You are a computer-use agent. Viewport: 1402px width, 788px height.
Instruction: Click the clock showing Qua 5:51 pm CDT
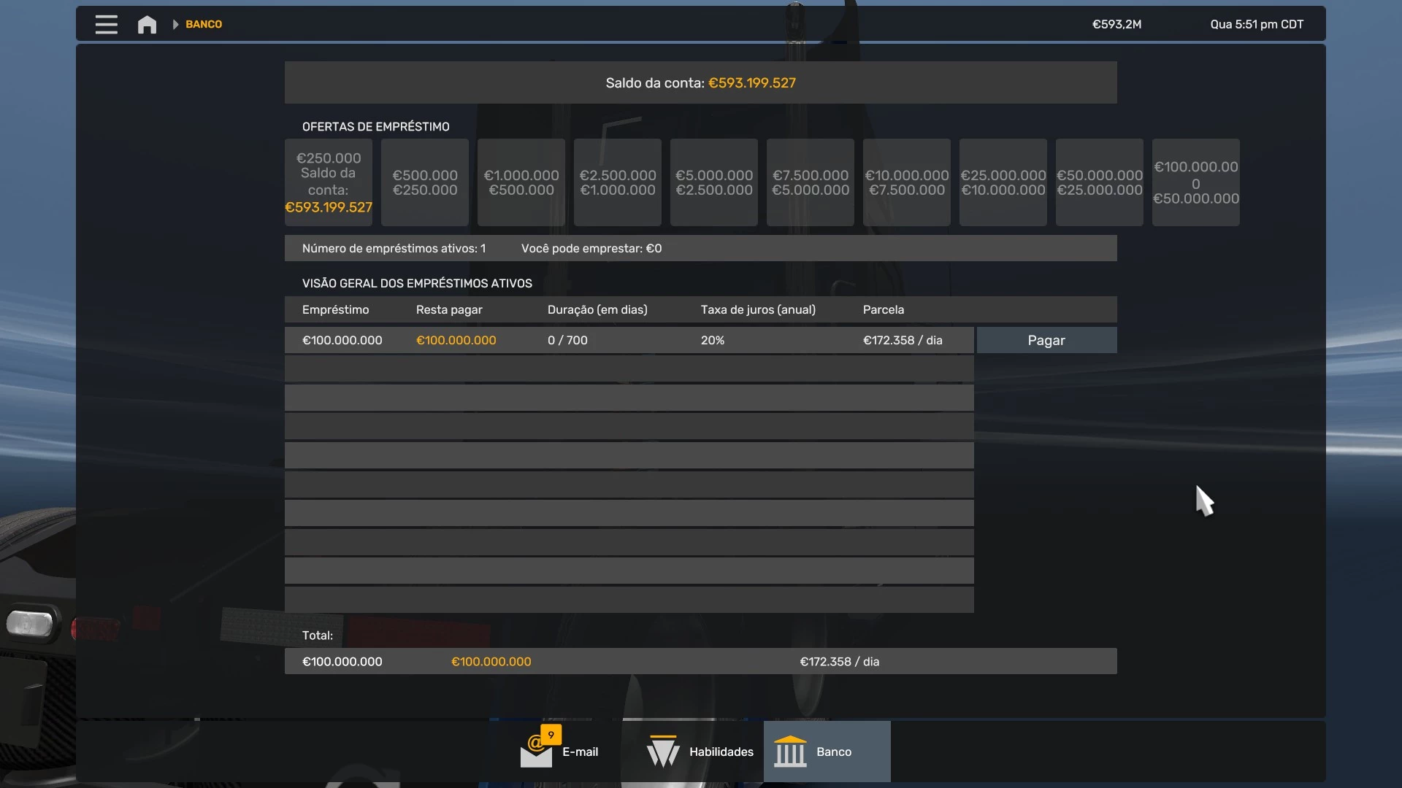tap(1256, 24)
